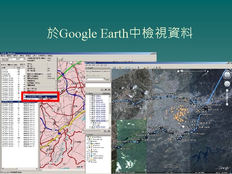Click the Google Earth vertical zoom slider

tap(227, 97)
